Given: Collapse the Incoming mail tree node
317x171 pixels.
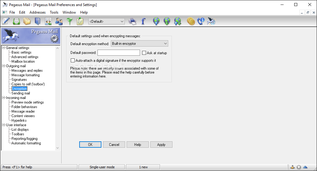Looking at the screenshot, I should 4,98.
